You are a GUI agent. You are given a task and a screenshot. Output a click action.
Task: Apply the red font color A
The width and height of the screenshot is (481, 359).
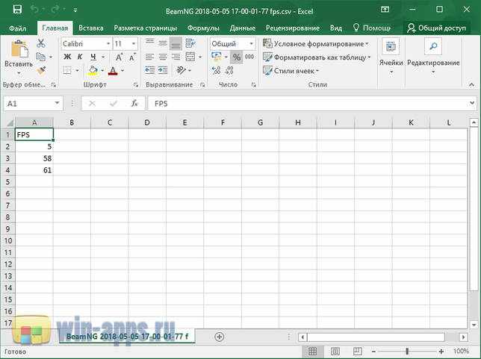pyautogui.click(x=114, y=71)
